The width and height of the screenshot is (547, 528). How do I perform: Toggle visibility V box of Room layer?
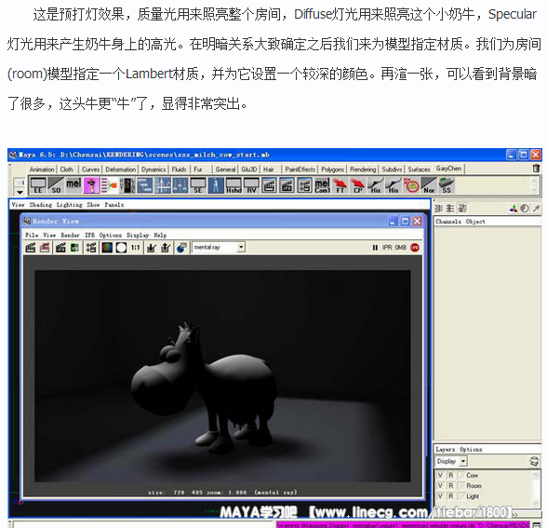point(440,486)
